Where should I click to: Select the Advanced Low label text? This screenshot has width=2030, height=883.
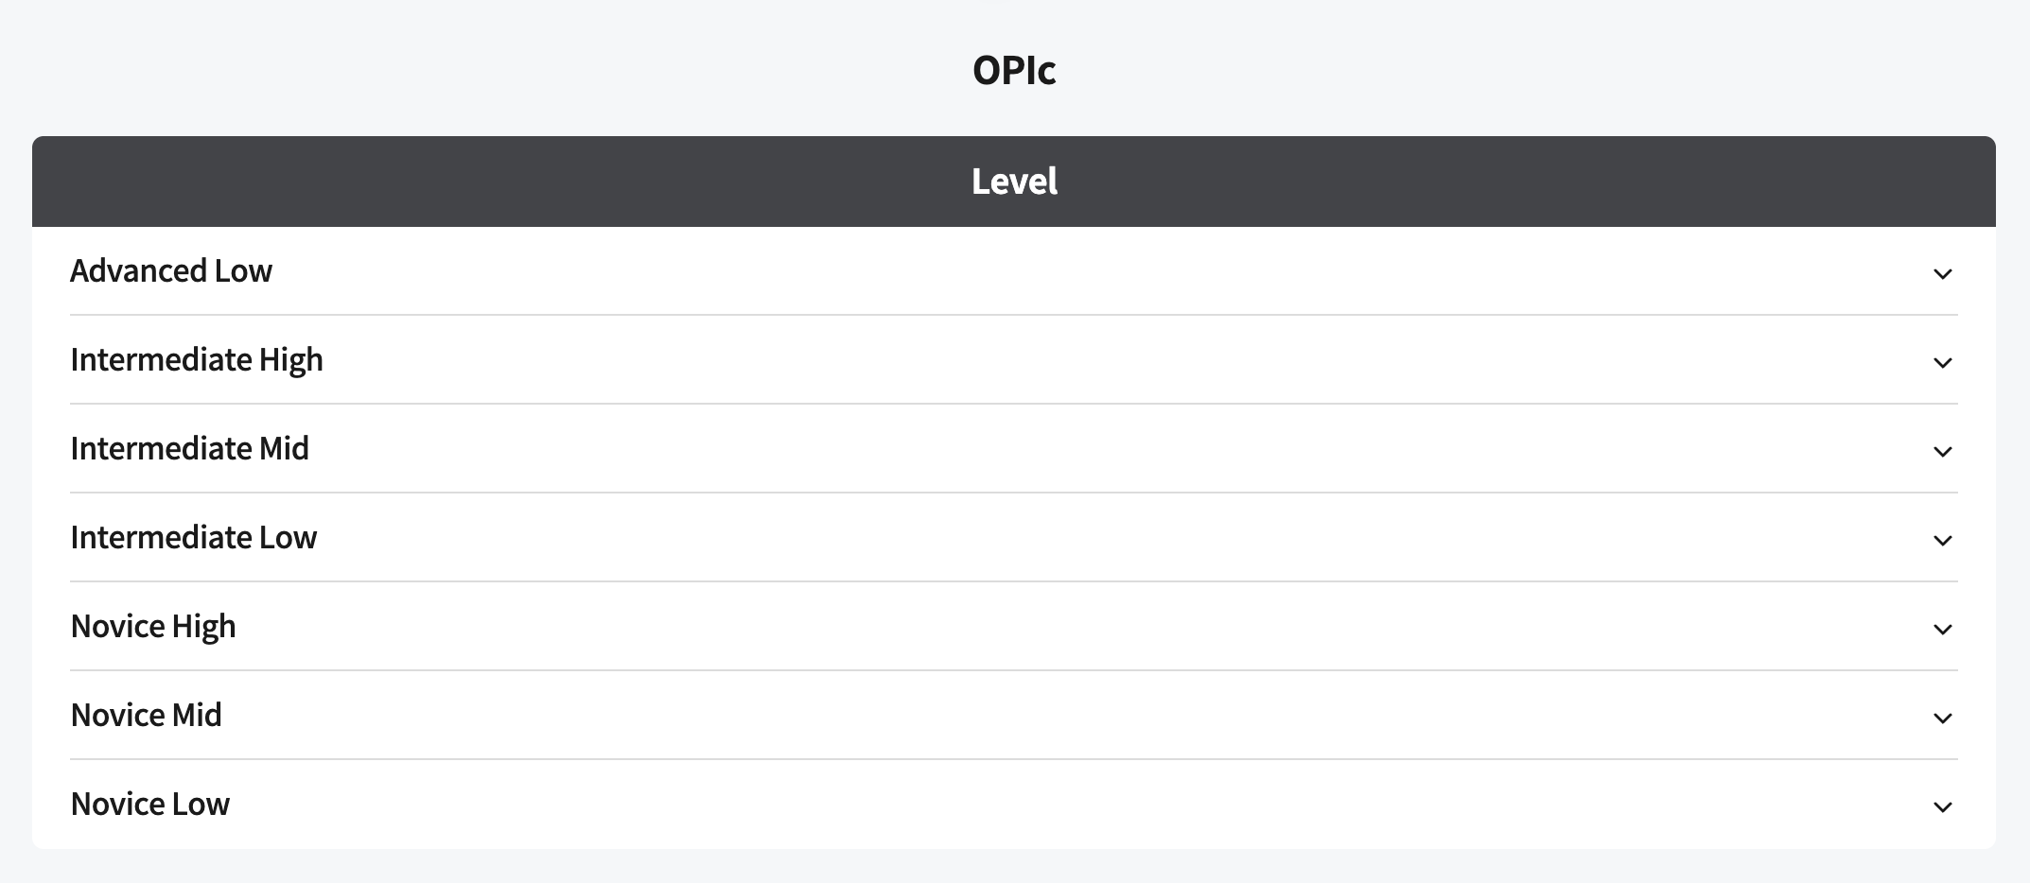171,271
